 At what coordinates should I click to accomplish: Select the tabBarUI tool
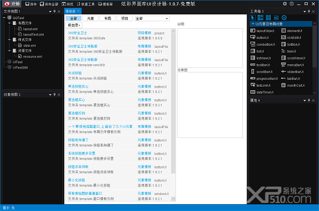pos(291,79)
